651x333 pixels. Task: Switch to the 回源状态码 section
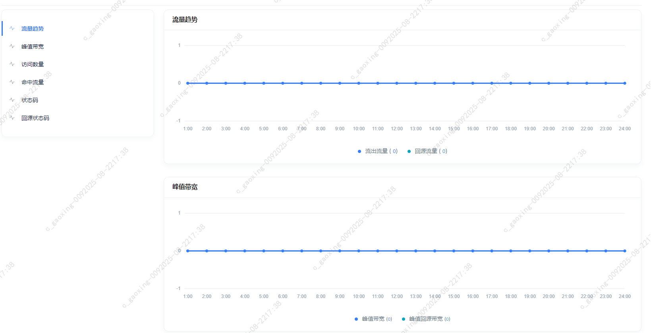[35, 118]
